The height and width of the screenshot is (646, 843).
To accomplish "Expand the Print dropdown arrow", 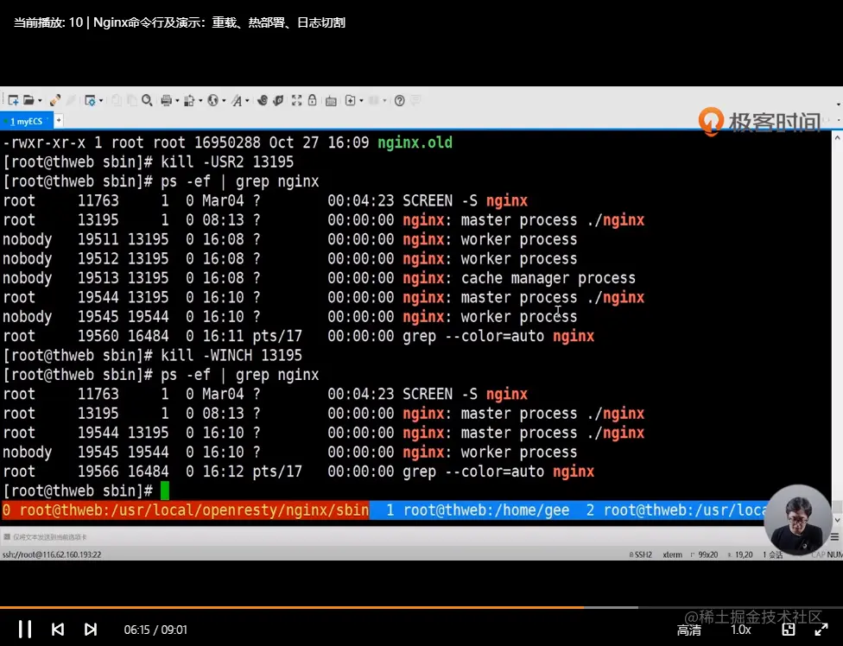I will (177, 100).
